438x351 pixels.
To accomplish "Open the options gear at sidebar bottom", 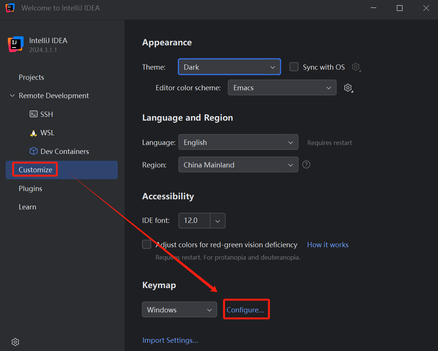I will pyautogui.click(x=15, y=342).
